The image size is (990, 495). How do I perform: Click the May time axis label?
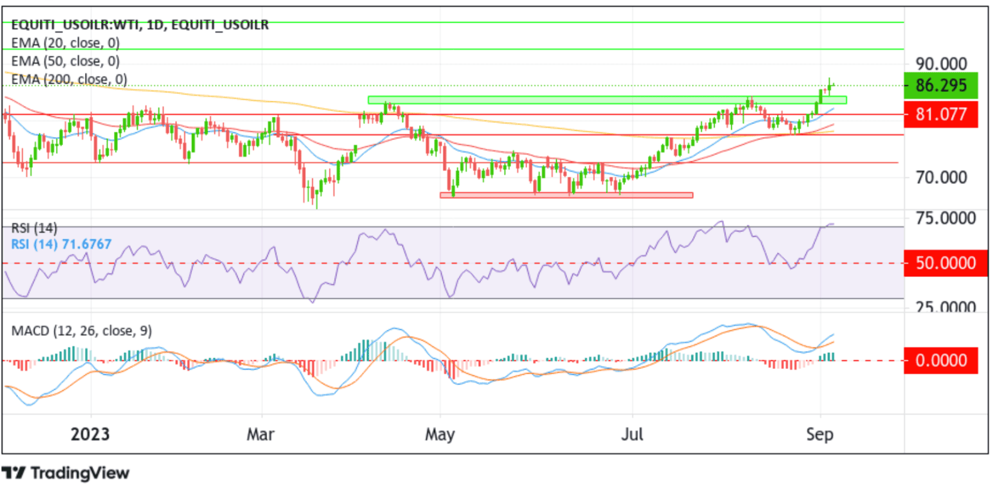pos(440,435)
